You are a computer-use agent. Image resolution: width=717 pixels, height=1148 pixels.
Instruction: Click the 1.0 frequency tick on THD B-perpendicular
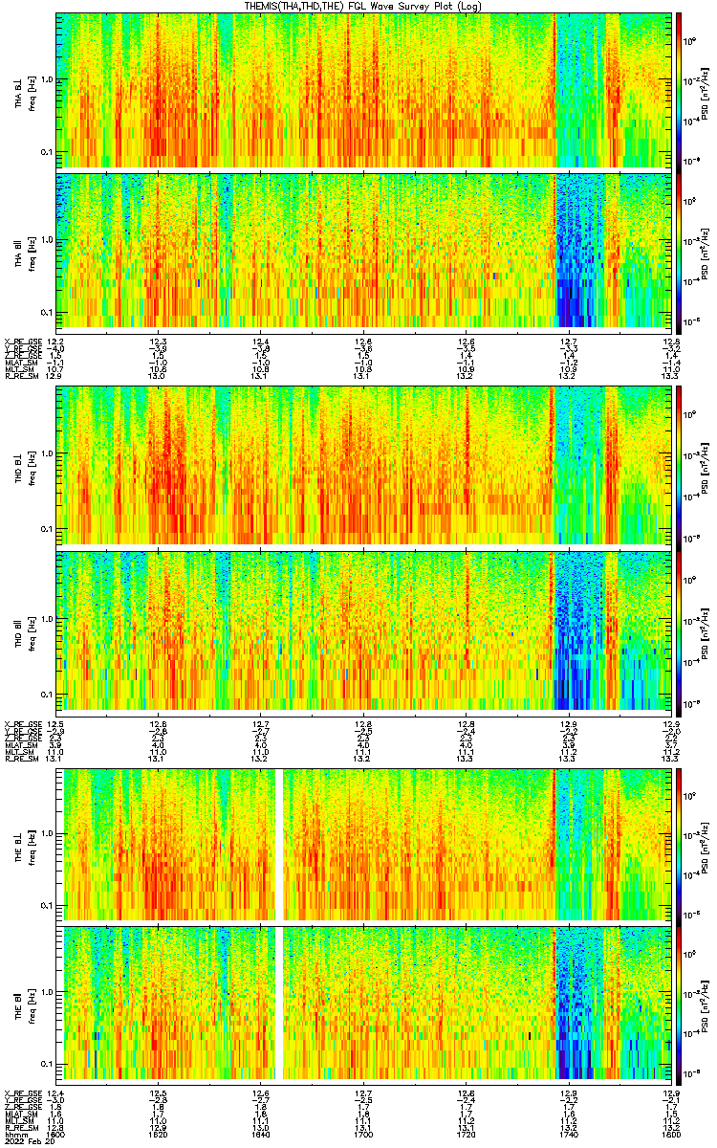coord(48,454)
